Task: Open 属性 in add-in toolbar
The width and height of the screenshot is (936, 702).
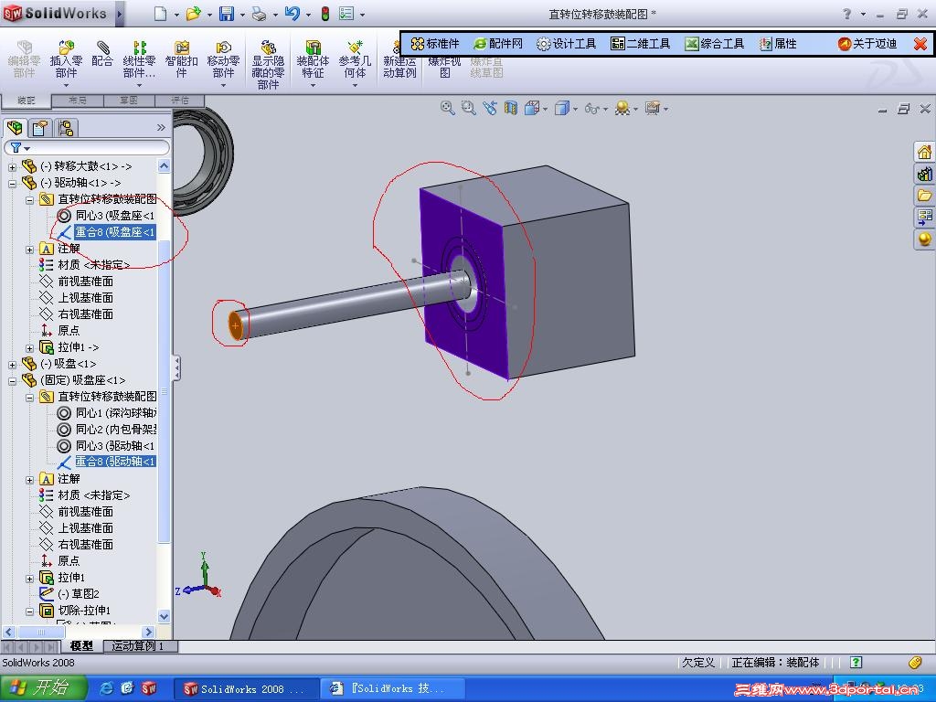Action: pos(779,44)
